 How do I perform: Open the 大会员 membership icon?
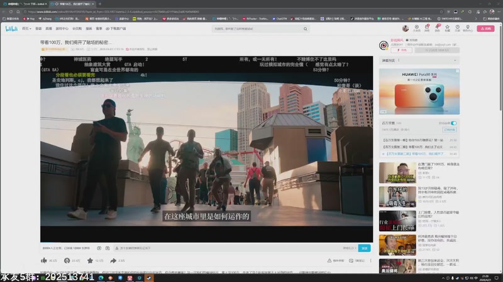417,28
